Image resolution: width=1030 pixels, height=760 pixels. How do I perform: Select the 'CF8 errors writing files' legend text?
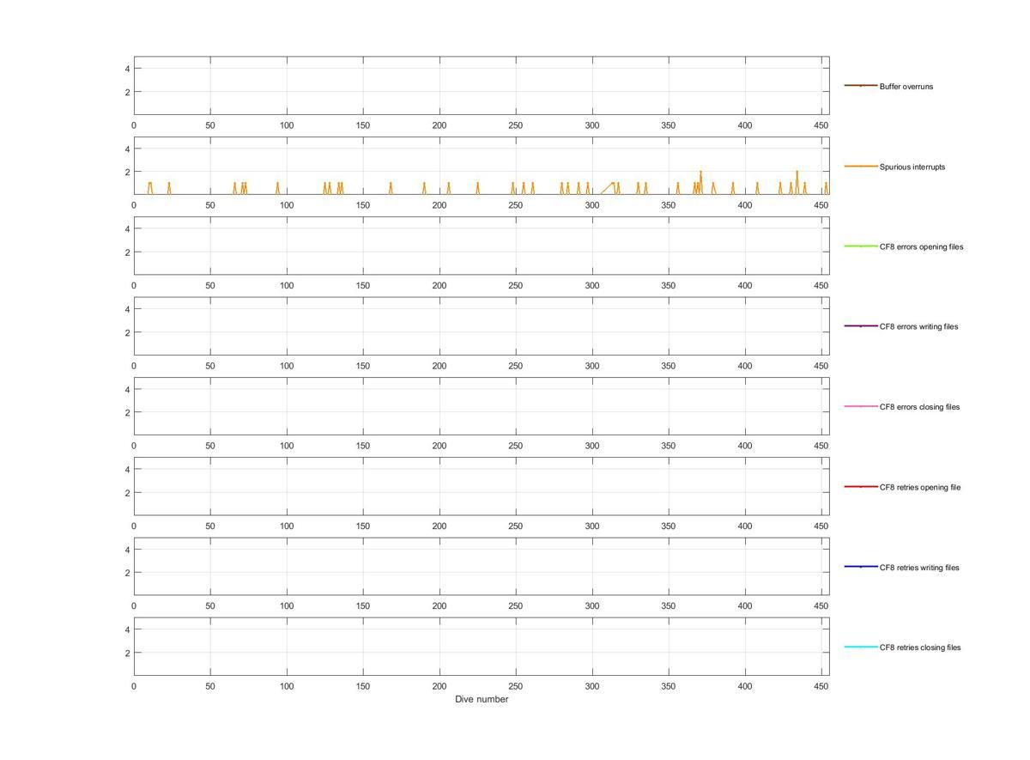[x=918, y=326]
